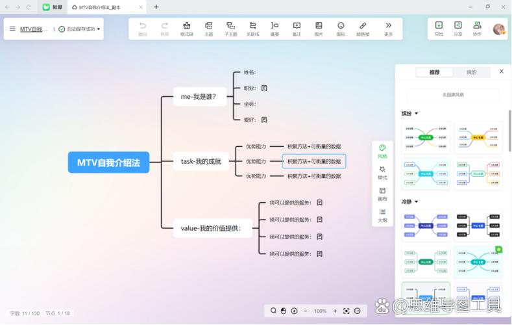This screenshot has width=512, height=325.
Task: Click the redo arrow in the toolbar
Action: 165,25
